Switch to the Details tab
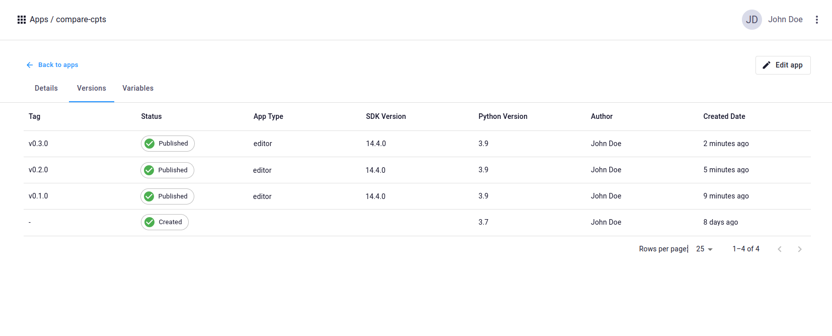 click(x=46, y=88)
